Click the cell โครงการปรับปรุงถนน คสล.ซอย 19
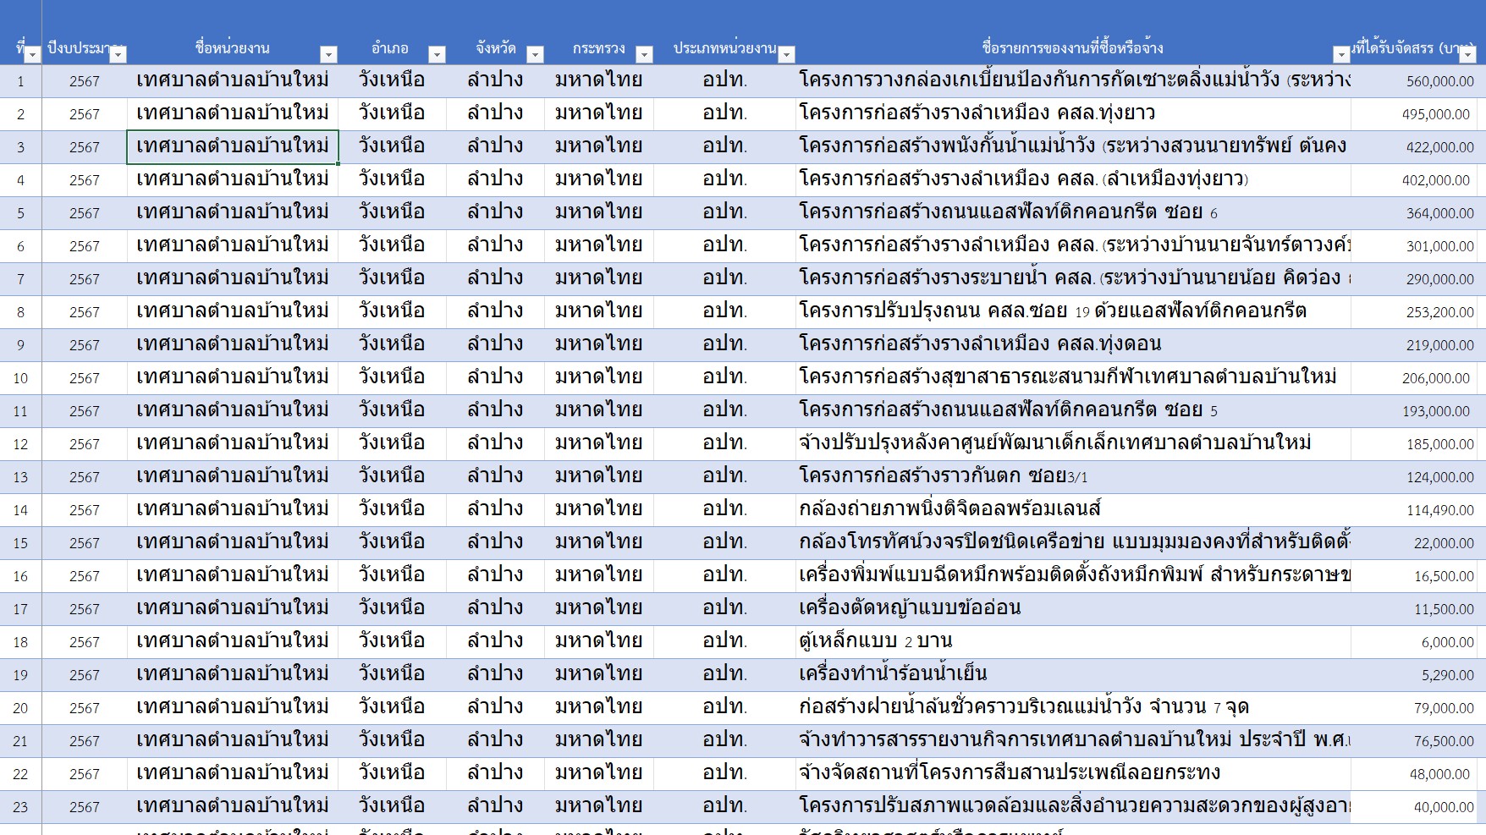The width and height of the screenshot is (1486, 835). pos(1073,312)
